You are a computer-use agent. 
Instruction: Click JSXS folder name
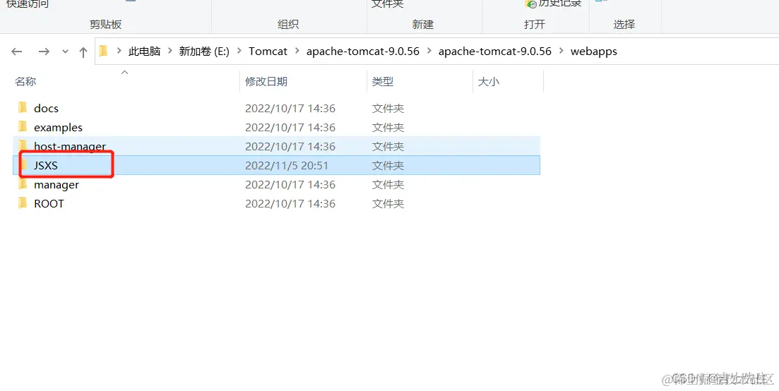pyautogui.click(x=46, y=165)
